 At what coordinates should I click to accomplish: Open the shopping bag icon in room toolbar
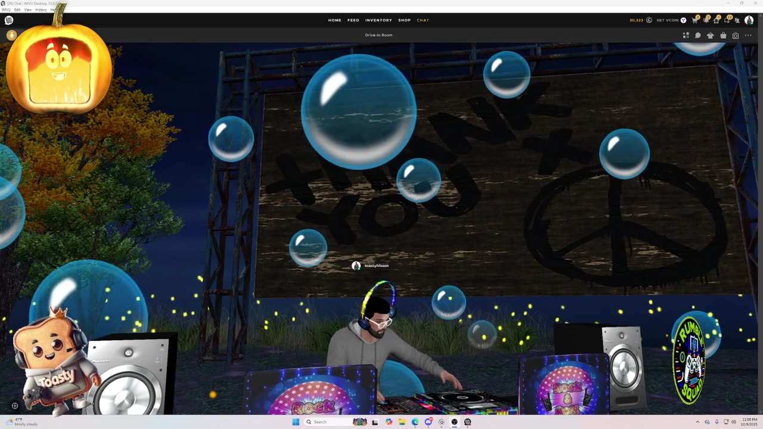[723, 35]
